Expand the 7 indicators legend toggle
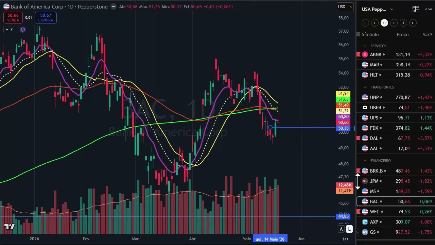Image resolution: width=435 pixels, height=245 pixels. pos(9,30)
